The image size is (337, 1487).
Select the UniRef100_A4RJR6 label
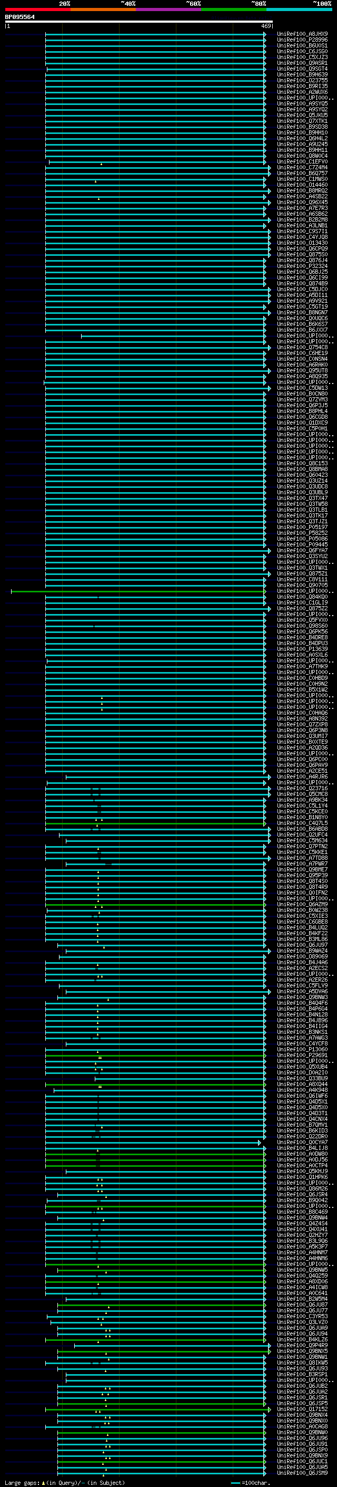point(302,777)
